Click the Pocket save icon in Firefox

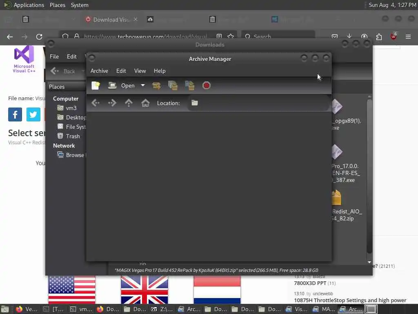click(335, 36)
